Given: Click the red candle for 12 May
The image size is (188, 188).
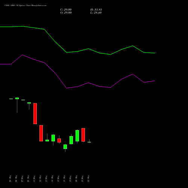Looking at the screenshot, I should click(41, 133).
